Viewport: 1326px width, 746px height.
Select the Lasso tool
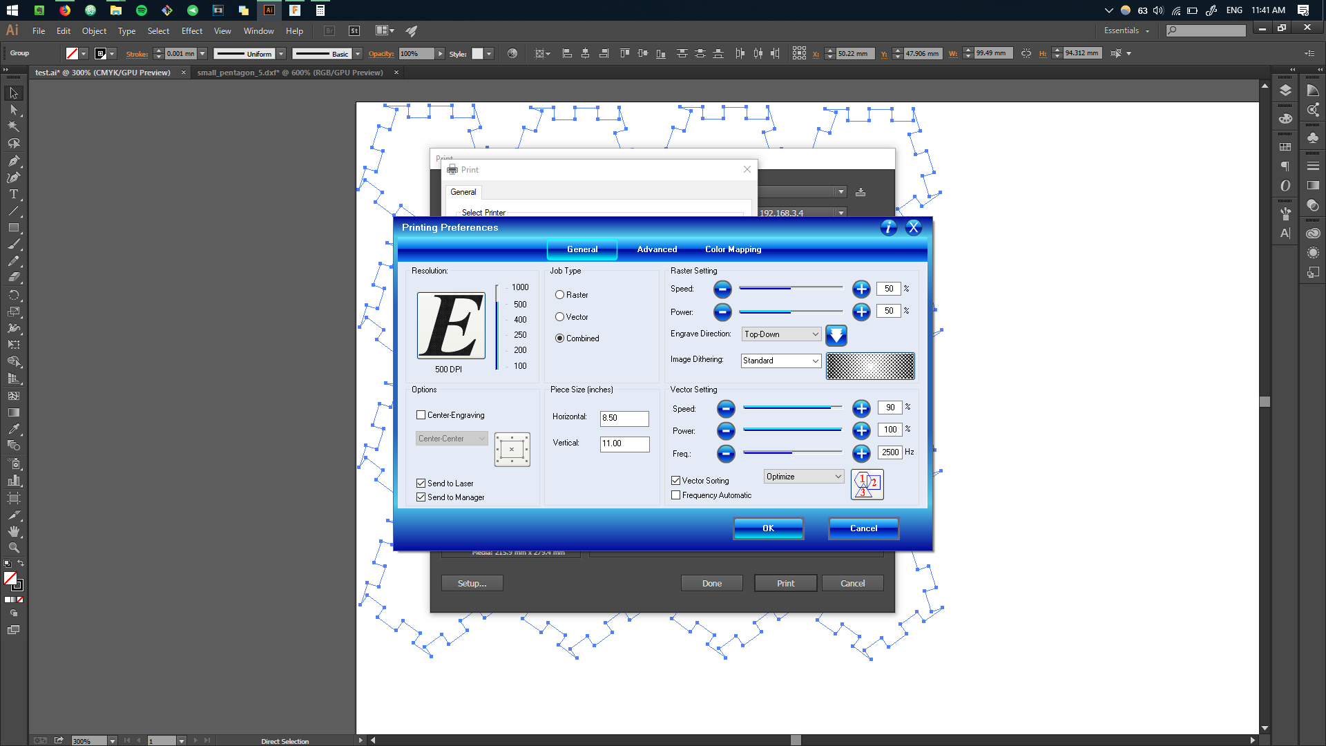tap(13, 144)
